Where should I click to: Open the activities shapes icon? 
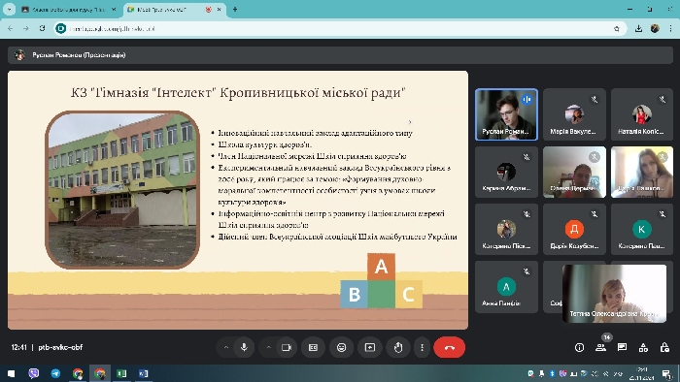(643, 347)
